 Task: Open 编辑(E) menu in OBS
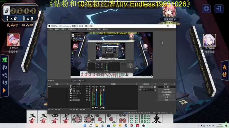(x=57, y=29)
